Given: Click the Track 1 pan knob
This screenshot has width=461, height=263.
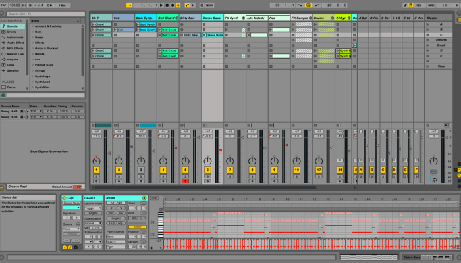Looking at the screenshot, I should [96, 160].
